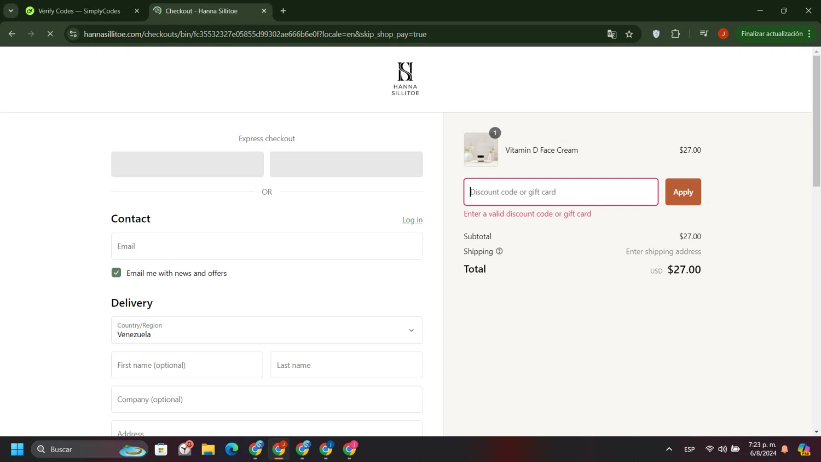The image size is (821, 462).
Task: Click the $27.00 total amount
Action: click(x=684, y=269)
